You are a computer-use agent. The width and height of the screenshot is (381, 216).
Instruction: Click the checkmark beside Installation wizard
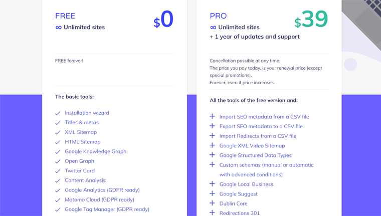[58, 113]
